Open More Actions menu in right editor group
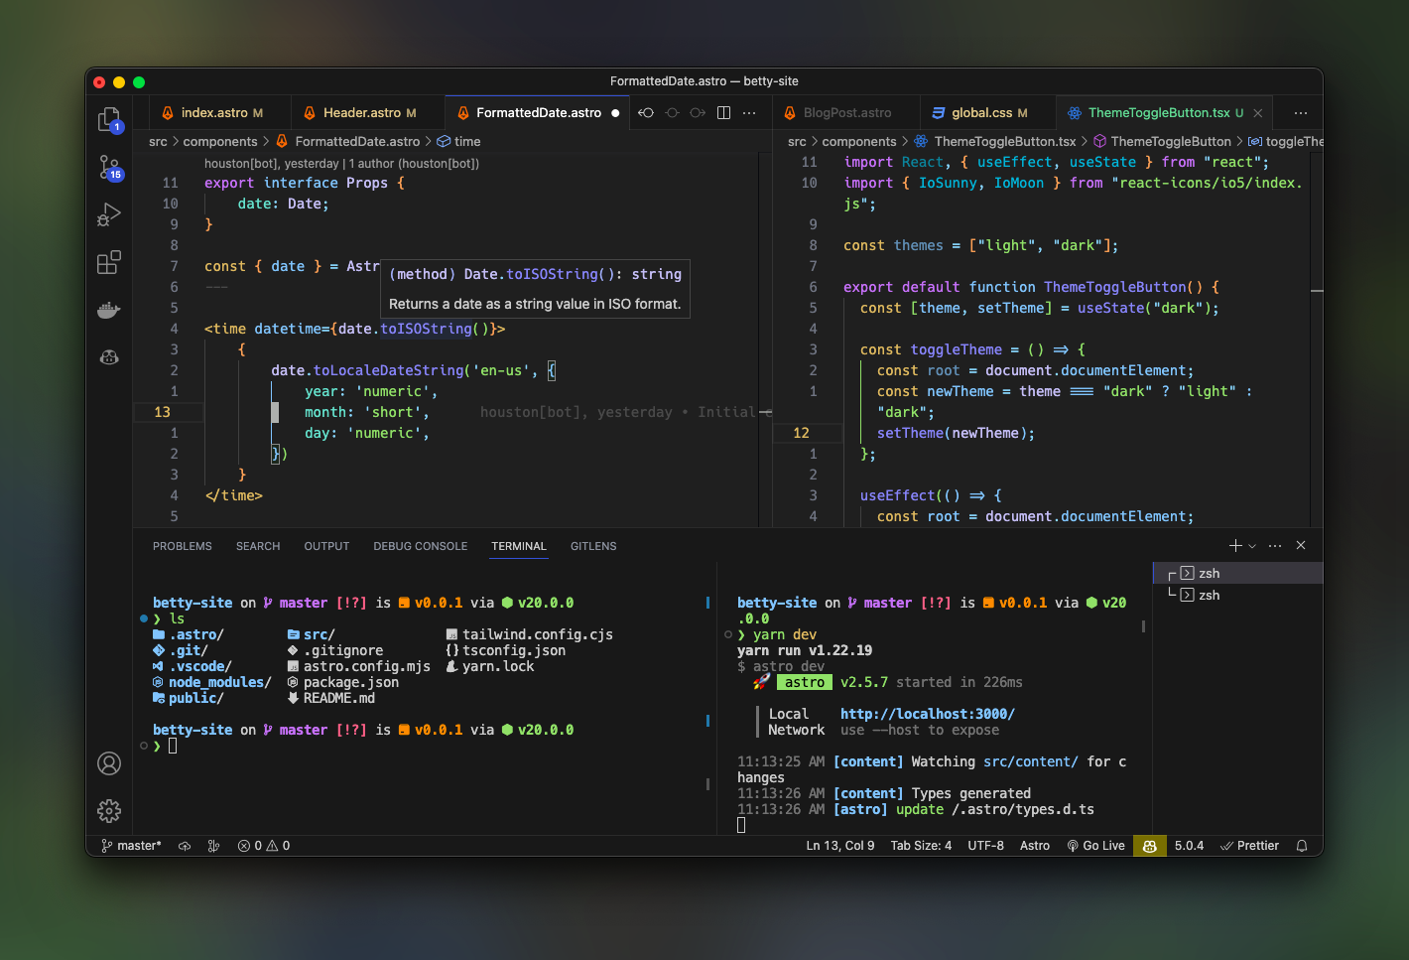 [1301, 112]
